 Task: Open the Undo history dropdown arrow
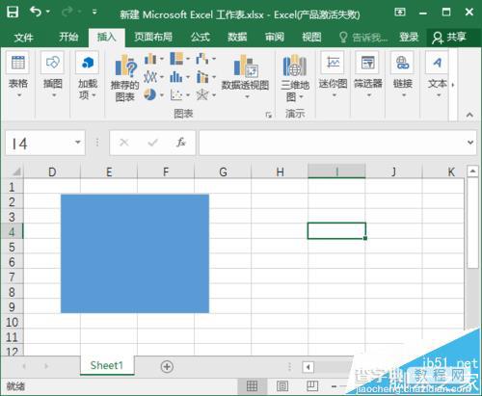click(48, 12)
